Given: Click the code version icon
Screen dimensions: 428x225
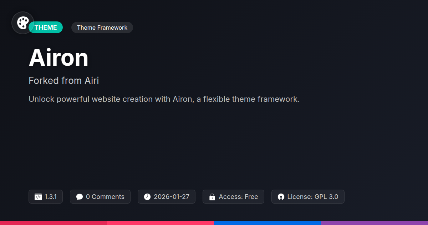Looking at the screenshot, I should [38, 197].
